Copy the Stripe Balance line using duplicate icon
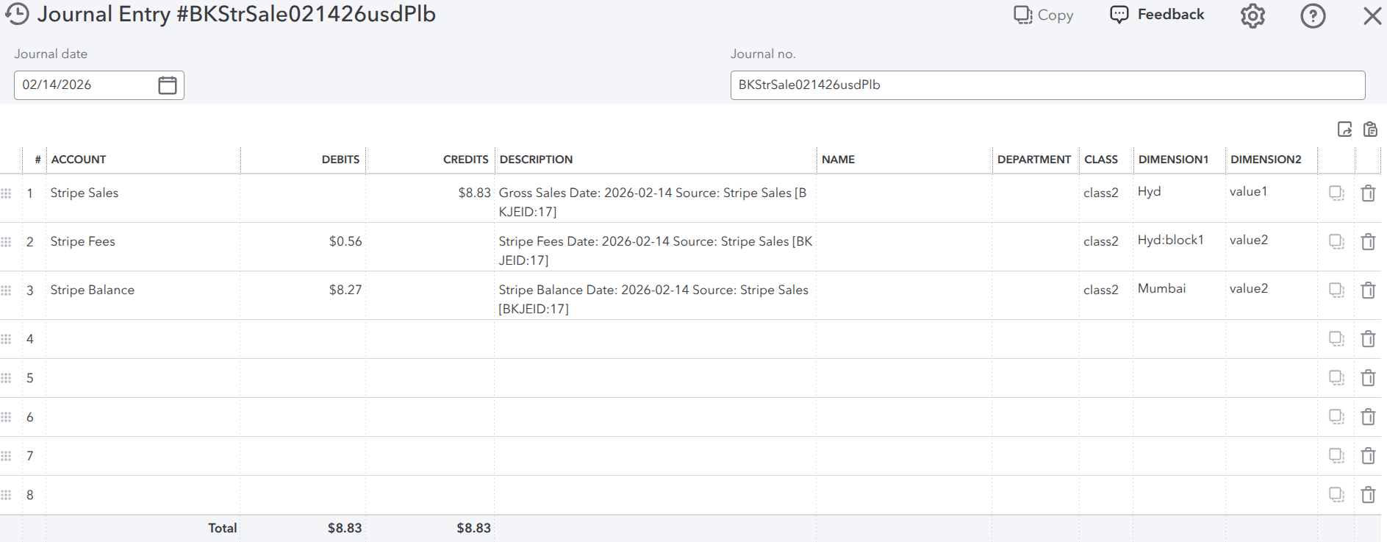Screen dimensions: 1387x542 tap(1336, 290)
